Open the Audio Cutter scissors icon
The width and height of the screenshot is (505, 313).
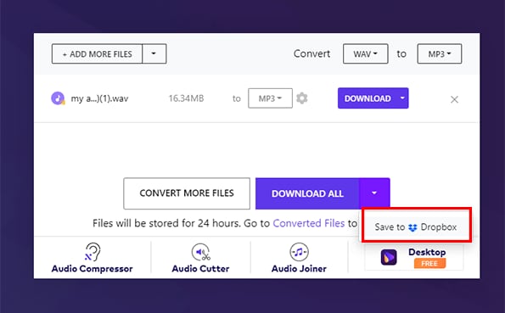[x=200, y=252]
